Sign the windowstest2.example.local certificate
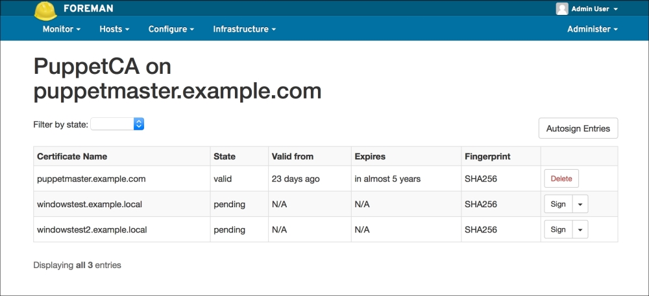This screenshot has width=649, height=296. [557, 229]
